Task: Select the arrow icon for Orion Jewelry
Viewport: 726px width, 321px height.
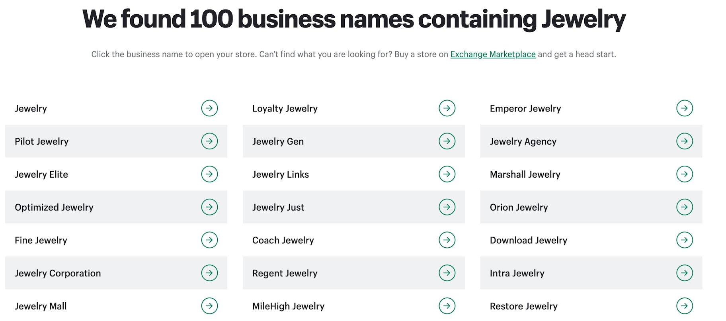Action: [684, 207]
